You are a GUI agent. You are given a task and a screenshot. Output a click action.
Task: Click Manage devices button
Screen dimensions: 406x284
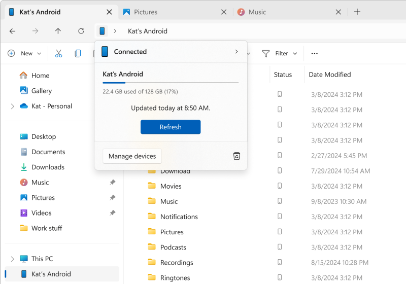132,156
